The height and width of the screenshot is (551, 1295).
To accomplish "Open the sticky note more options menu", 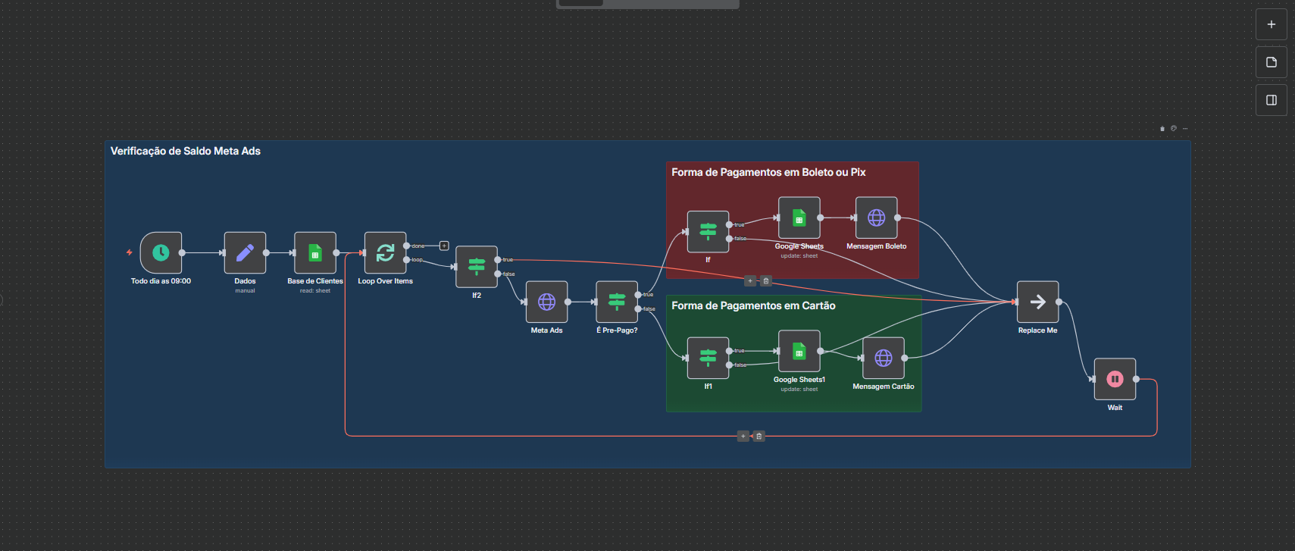I will 1185,128.
